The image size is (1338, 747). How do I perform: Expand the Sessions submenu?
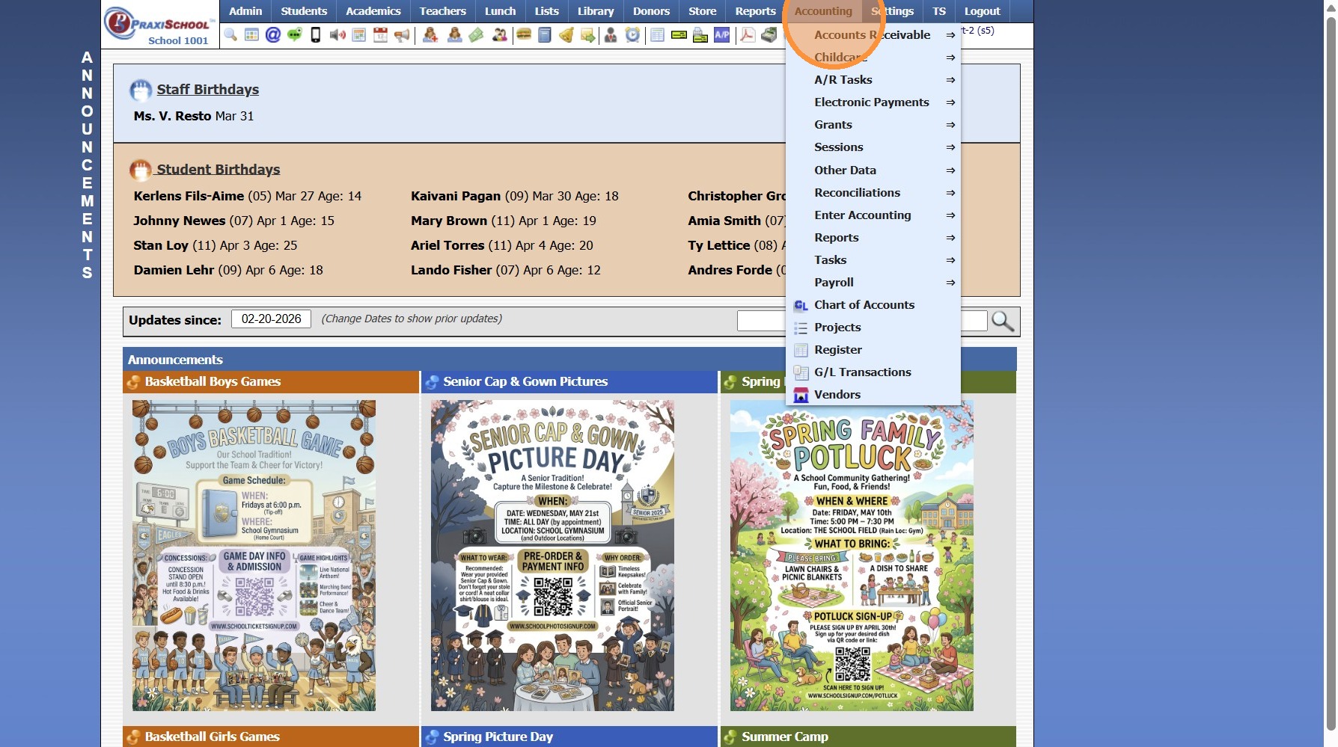click(873, 147)
